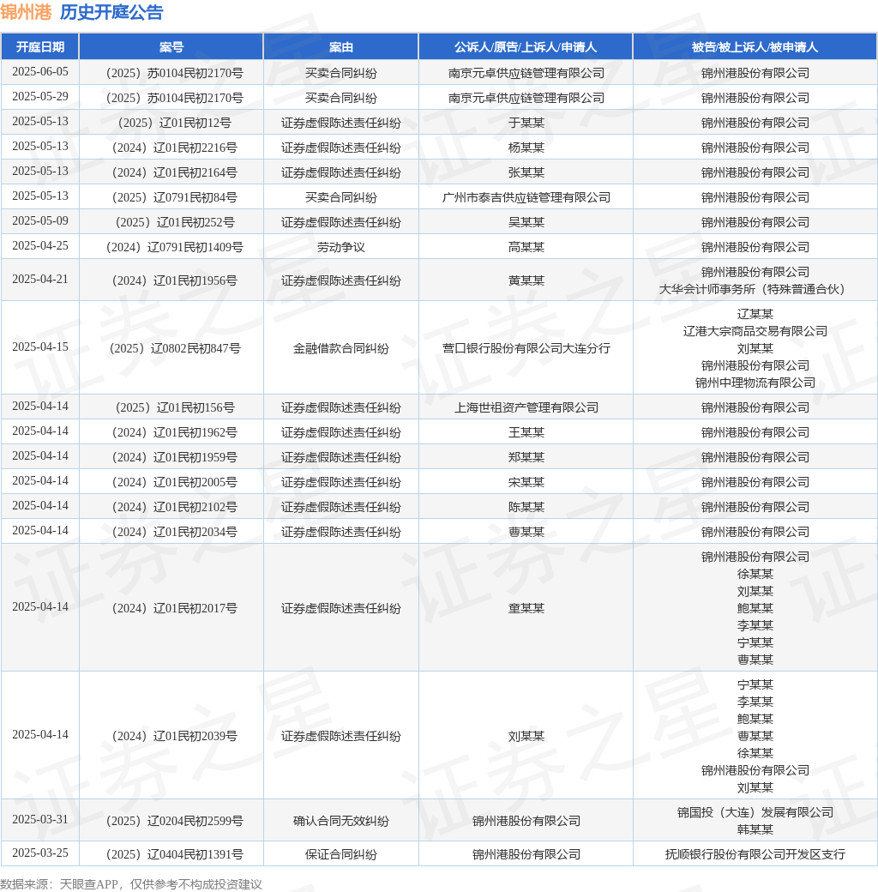Image resolution: width=878 pixels, height=892 pixels.
Task: Click defendant 辽某某
Action: click(755, 314)
